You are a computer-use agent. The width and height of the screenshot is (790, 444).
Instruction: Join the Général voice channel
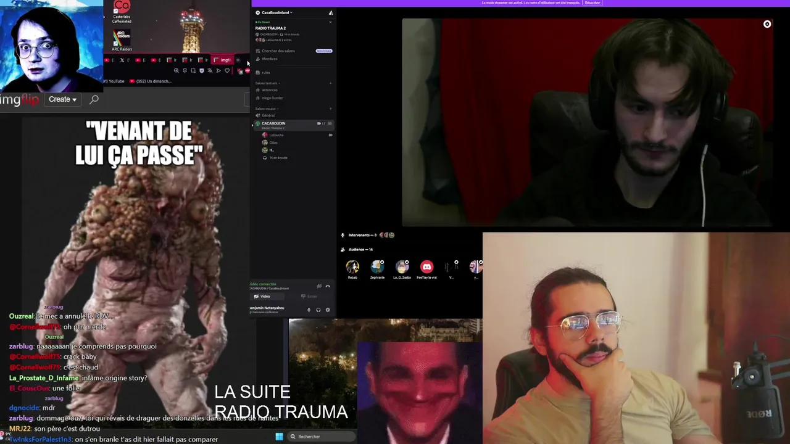pyautogui.click(x=268, y=115)
